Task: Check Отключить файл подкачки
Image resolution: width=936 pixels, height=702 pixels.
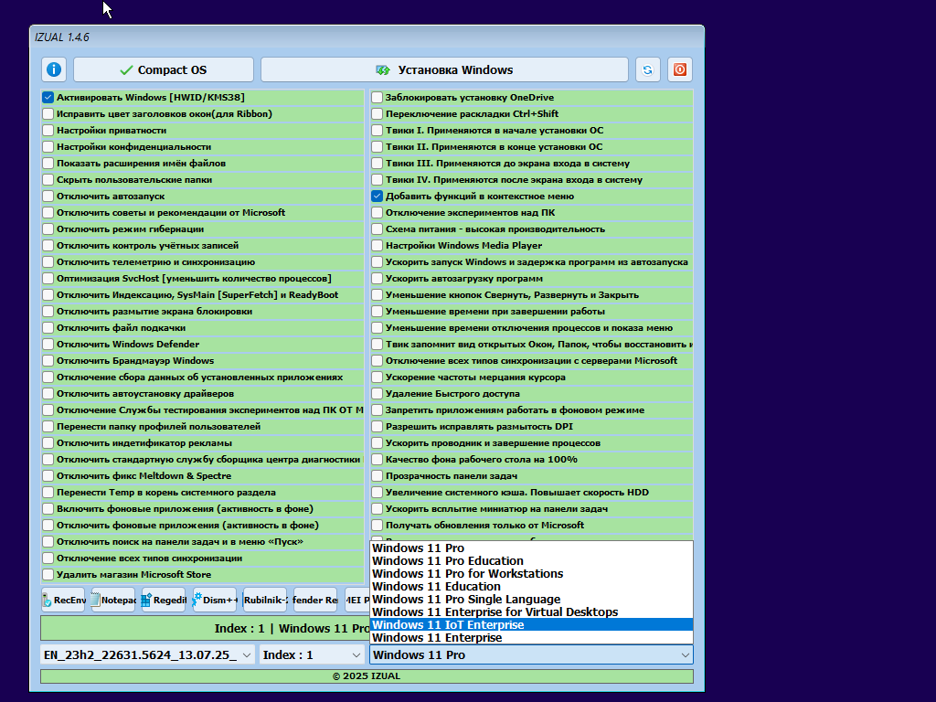Action: 48,328
